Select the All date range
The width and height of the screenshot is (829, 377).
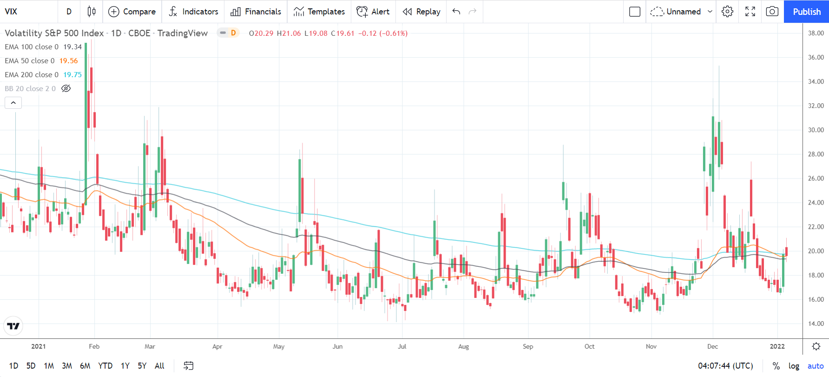[159, 366]
